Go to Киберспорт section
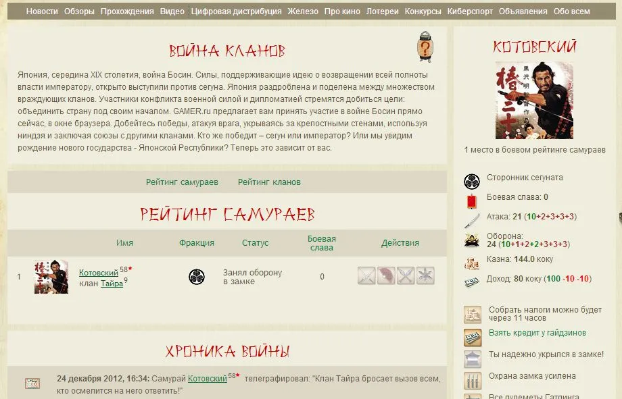This screenshot has height=399, width=622. click(x=470, y=11)
